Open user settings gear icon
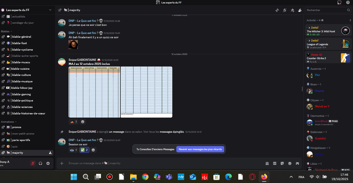 coord(48,163)
